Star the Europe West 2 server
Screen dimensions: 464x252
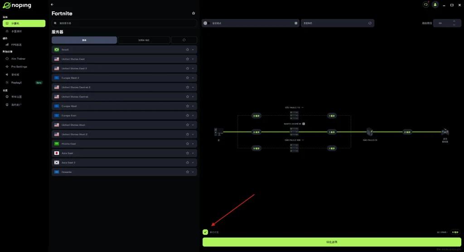[x=187, y=78]
